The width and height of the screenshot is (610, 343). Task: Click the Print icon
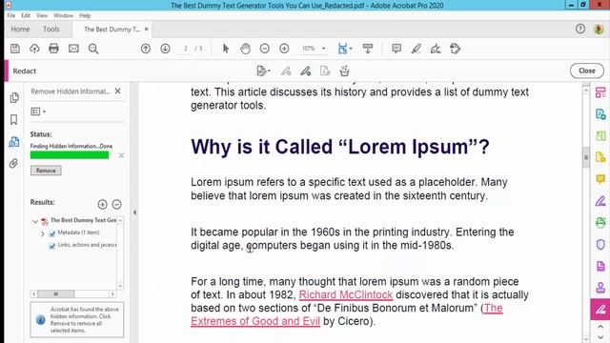(53, 49)
